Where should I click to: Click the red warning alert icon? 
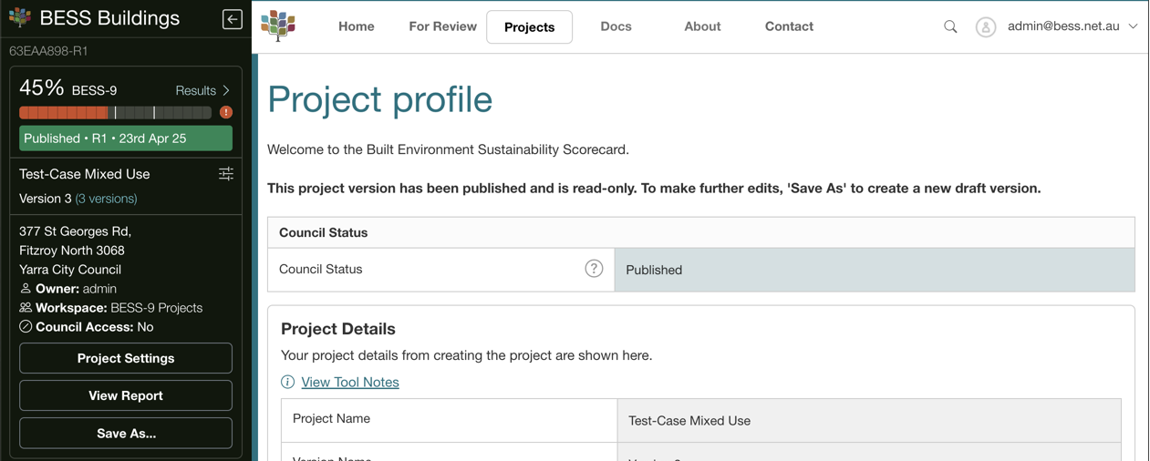click(x=226, y=113)
